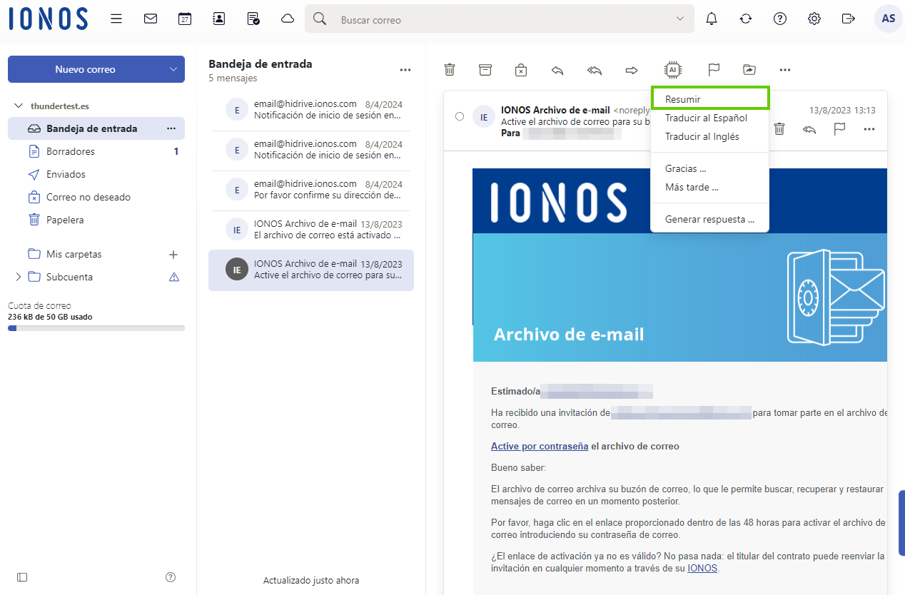Open the Borradores folder
This screenshot has width=905, height=595.
pyautogui.click(x=96, y=151)
